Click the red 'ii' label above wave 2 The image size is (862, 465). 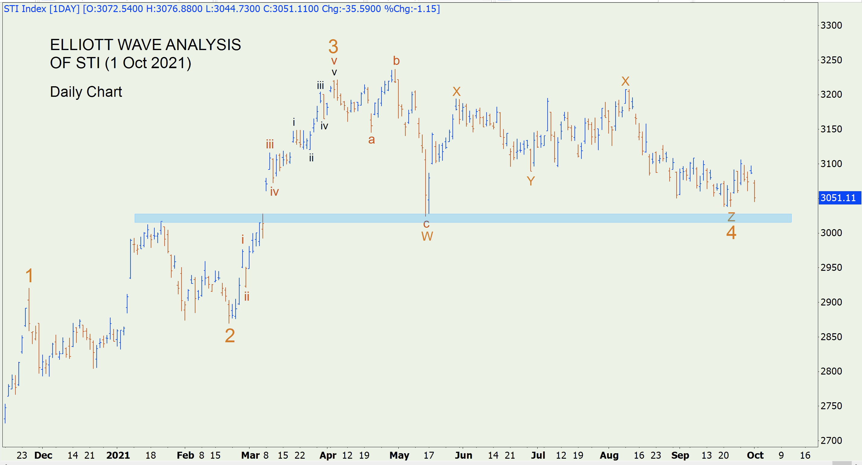247,296
